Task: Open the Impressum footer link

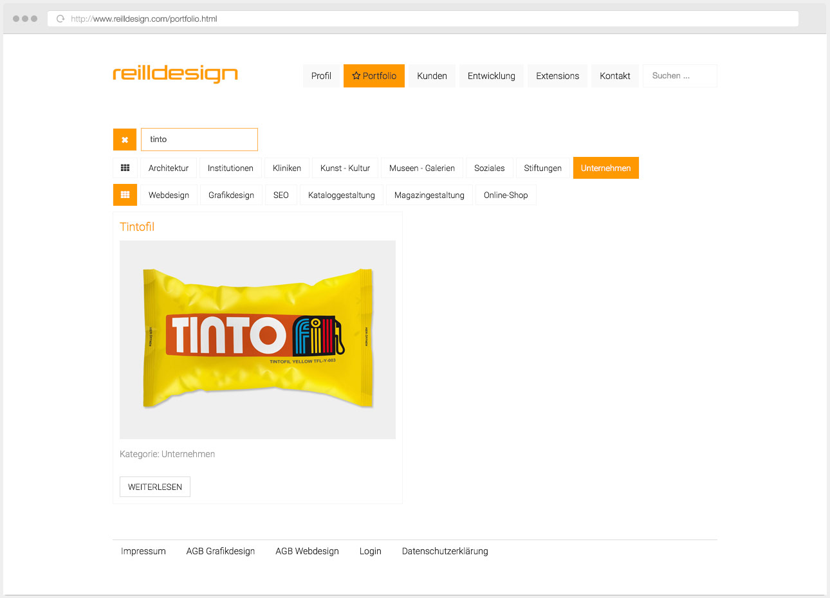Action: click(143, 551)
